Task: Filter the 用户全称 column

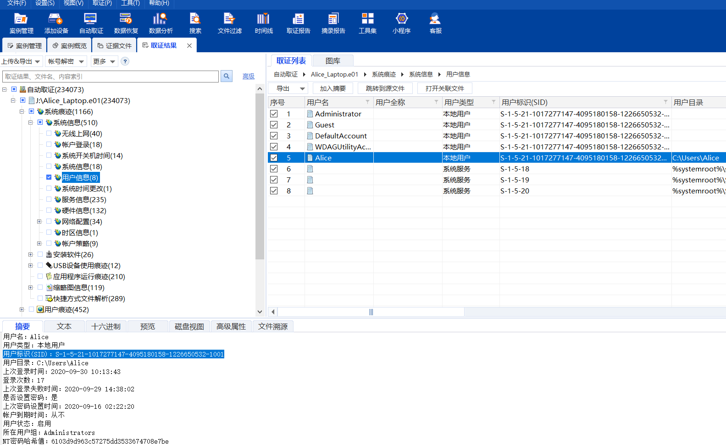Action: tap(436, 102)
